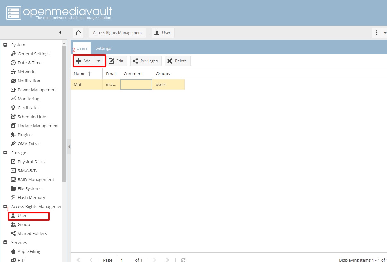Click the Comment column header
The image size is (387, 262).
pos(136,74)
